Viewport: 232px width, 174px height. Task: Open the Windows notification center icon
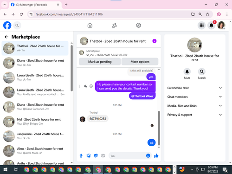(225, 169)
